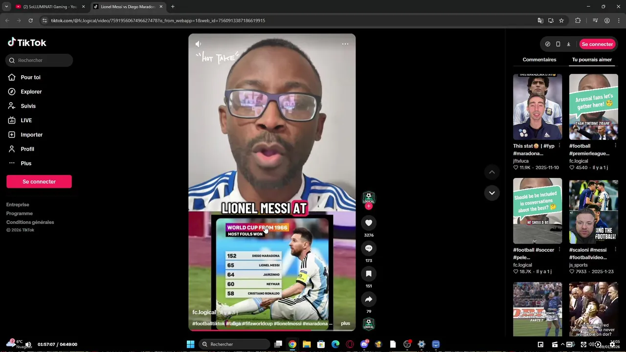Open the Extensions puzzle icon
Image resolution: width=626 pixels, height=352 pixels.
578,21
